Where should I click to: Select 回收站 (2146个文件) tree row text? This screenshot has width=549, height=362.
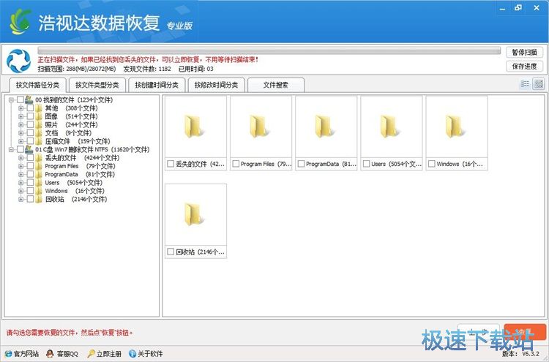pos(76,199)
